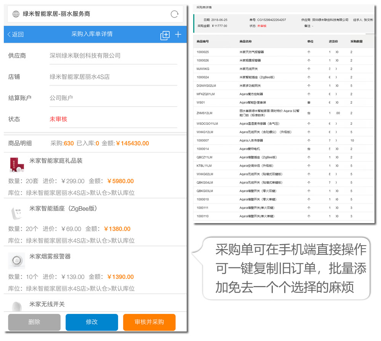Select product name 米家智能家庭礼品装
381x341 pixels.
(56, 161)
